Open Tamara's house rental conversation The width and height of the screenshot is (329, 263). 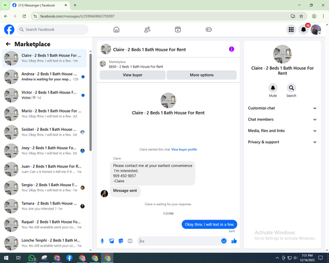point(45,206)
